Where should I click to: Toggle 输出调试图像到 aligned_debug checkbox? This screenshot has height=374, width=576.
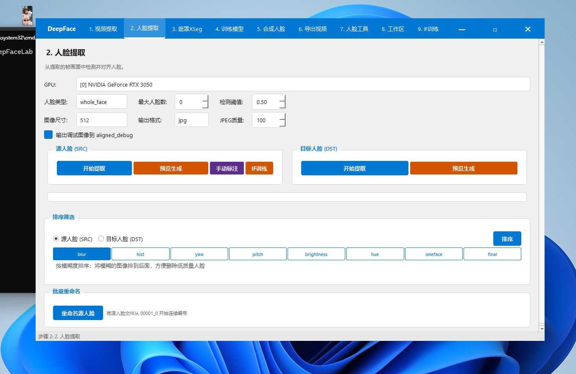48,135
